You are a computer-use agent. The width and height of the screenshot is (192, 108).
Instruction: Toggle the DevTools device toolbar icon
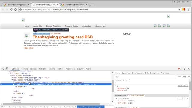point(7,69)
